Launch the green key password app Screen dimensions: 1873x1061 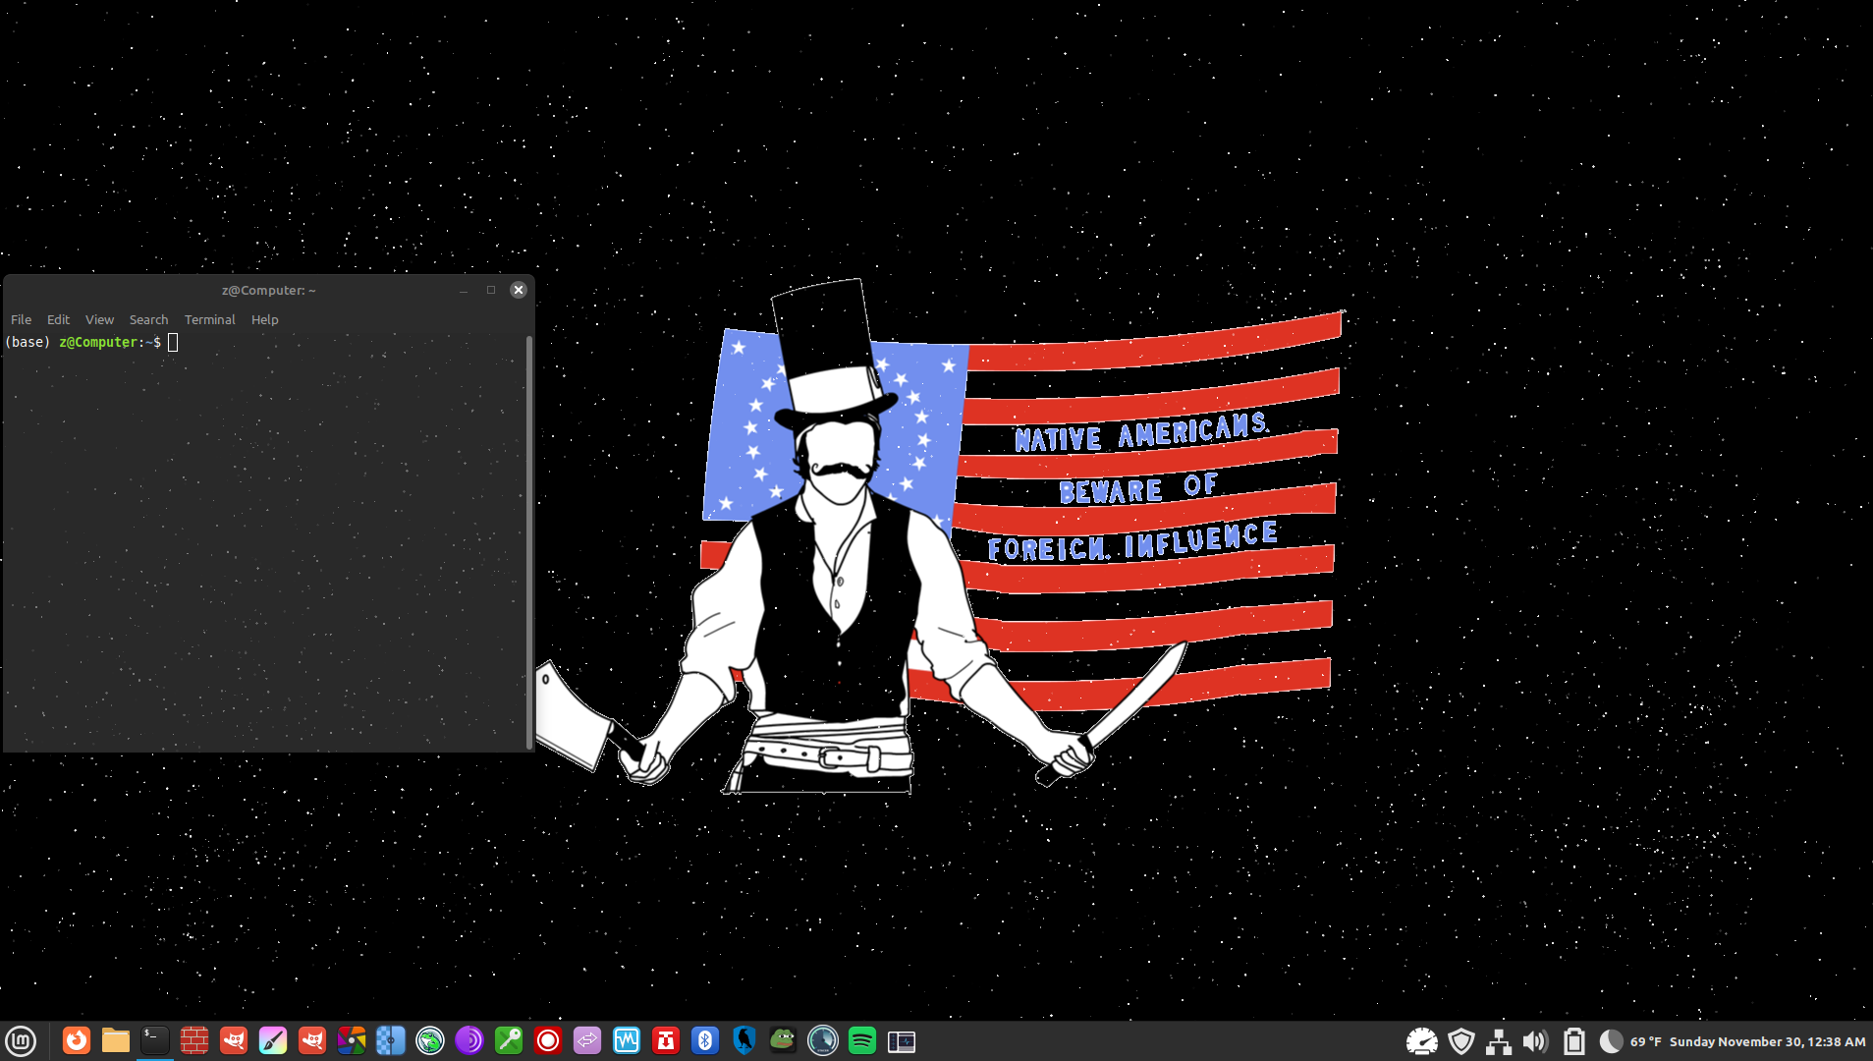click(x=509, y=1040)
